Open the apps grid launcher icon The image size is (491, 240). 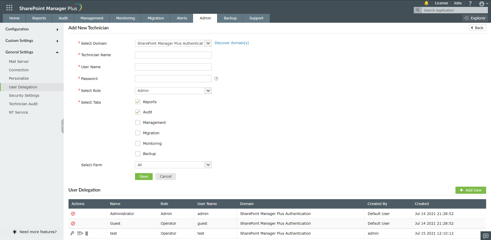point(9,8)
